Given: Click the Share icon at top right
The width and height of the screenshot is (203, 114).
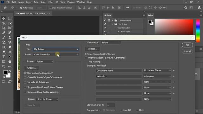Looking at the screenshot, I should pyautogui.click(x=200, y=8).
